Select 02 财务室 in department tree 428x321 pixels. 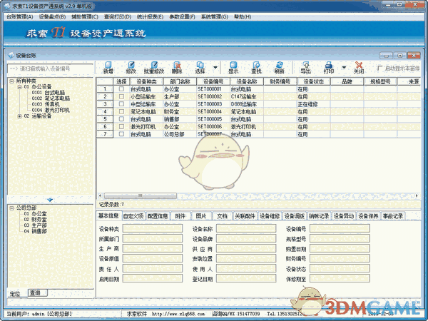pos(35,220)
